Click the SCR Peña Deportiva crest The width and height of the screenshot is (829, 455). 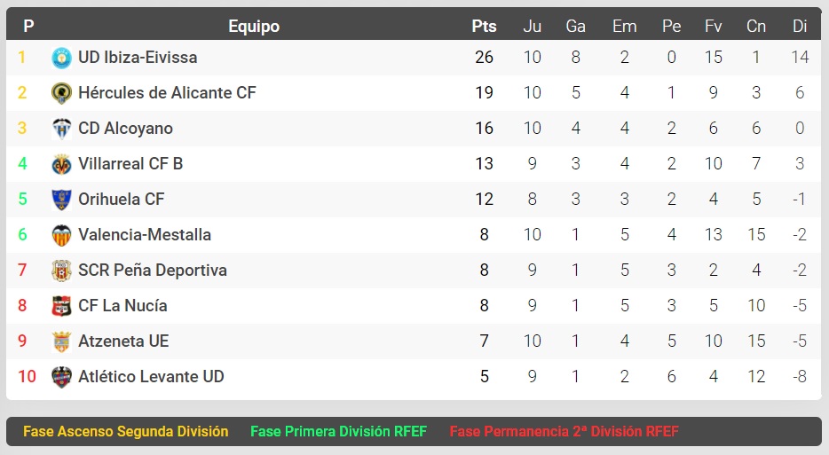61,271
